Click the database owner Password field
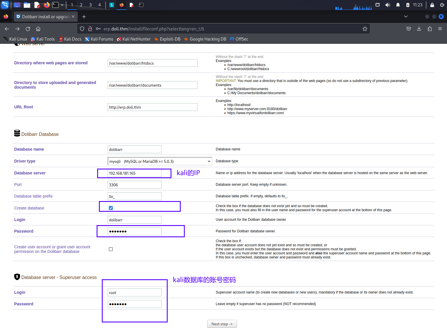 point(134,231)
